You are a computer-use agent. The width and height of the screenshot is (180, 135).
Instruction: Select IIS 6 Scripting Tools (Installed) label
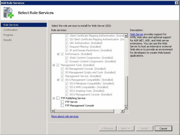click(x=87, y=91)
